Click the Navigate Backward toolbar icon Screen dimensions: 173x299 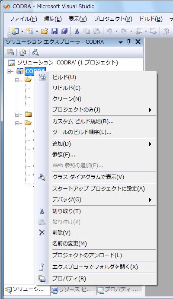(x=139, y=31)
